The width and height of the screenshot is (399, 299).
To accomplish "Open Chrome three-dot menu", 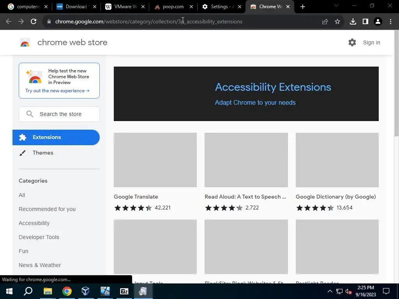I will [390, 22].
